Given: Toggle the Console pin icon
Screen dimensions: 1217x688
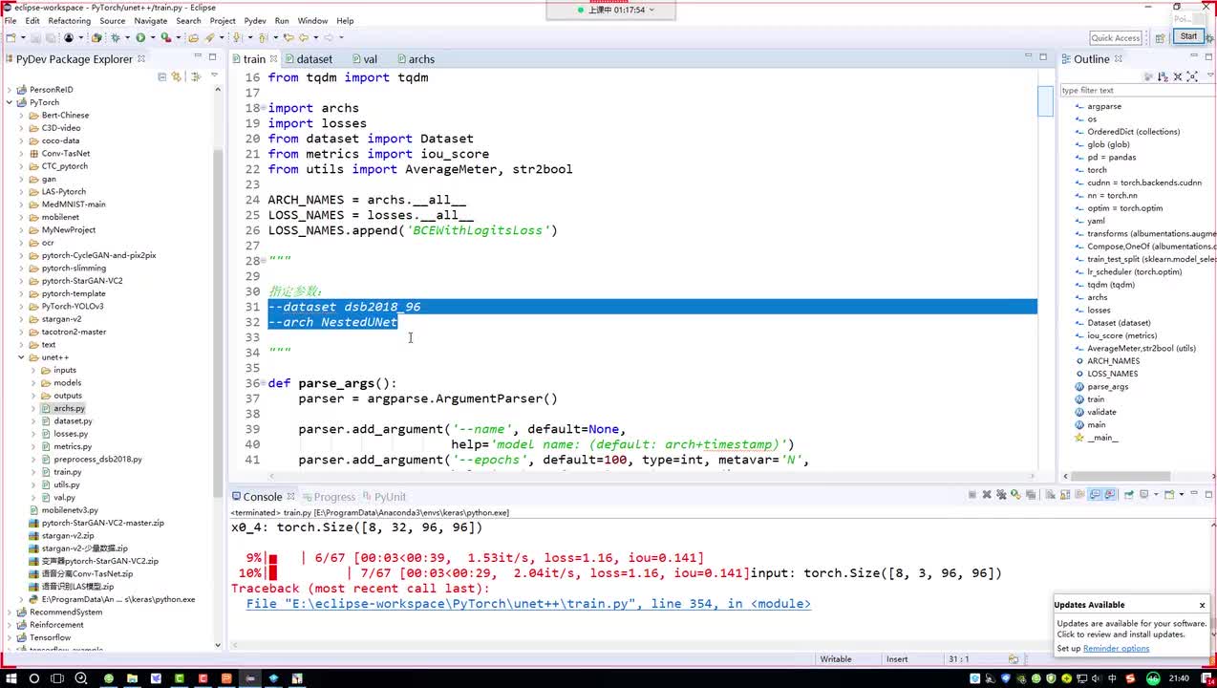Looking at the screenshot, I should point(1129,495).
